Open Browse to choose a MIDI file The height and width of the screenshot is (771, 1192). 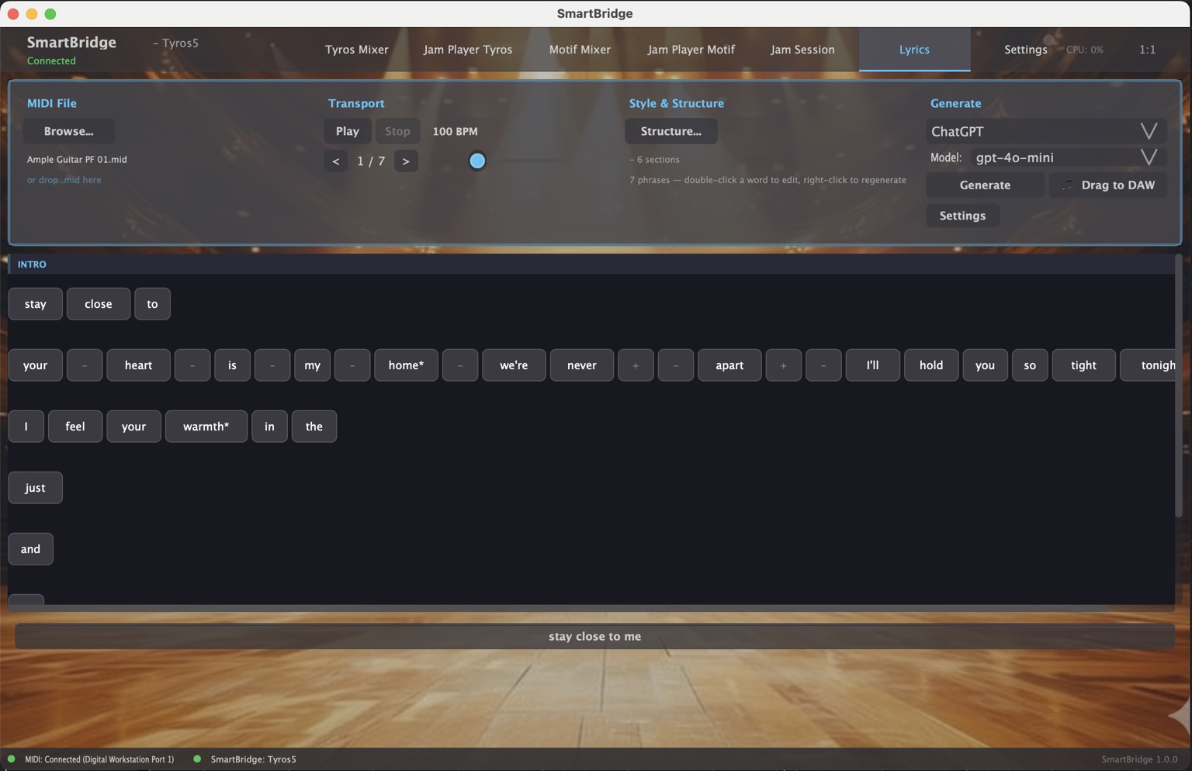69,130
